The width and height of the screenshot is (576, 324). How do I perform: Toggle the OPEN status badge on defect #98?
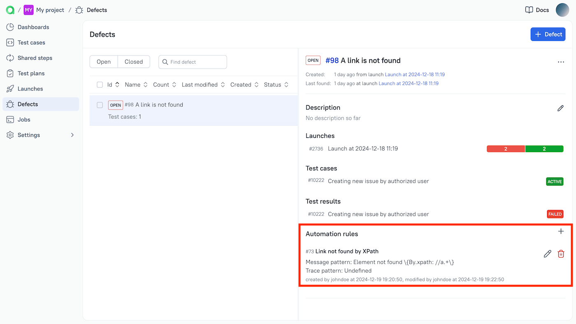115,105
